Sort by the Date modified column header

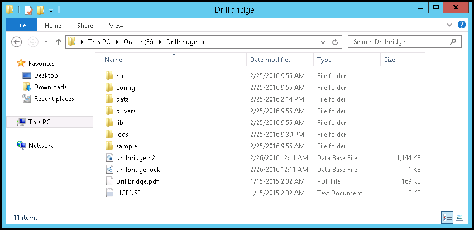280,60
